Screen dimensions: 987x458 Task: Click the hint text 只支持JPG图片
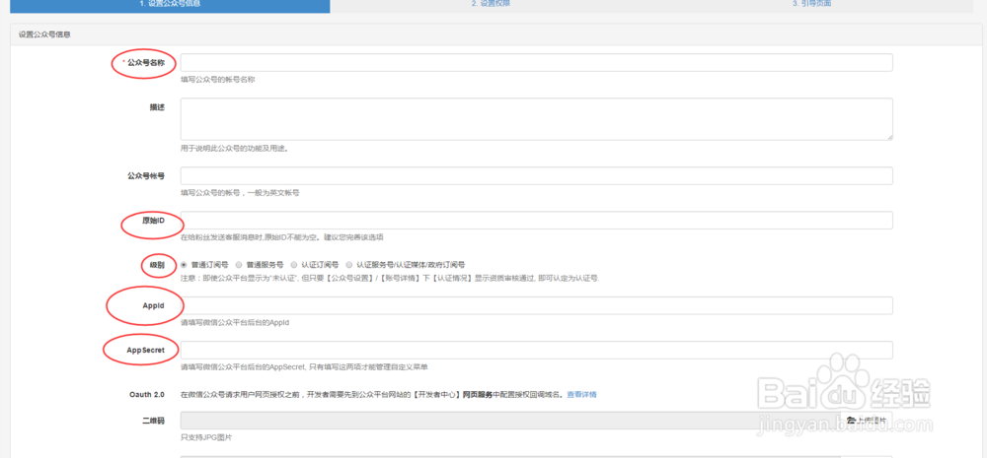pyautogui.click(x=206, y=437)
